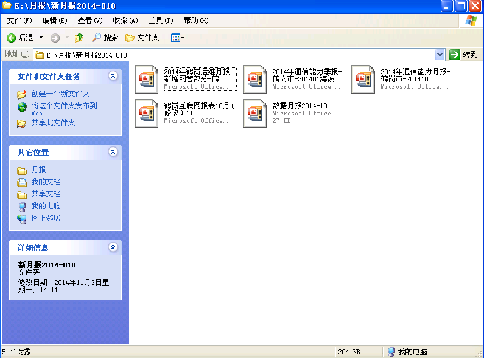
Task: Click the title bar folder icon
Action: tap(7, 5)
